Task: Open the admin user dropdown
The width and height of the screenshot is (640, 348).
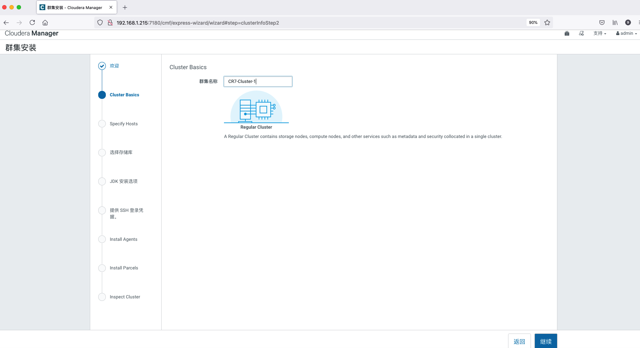Action: coord(626,33)
